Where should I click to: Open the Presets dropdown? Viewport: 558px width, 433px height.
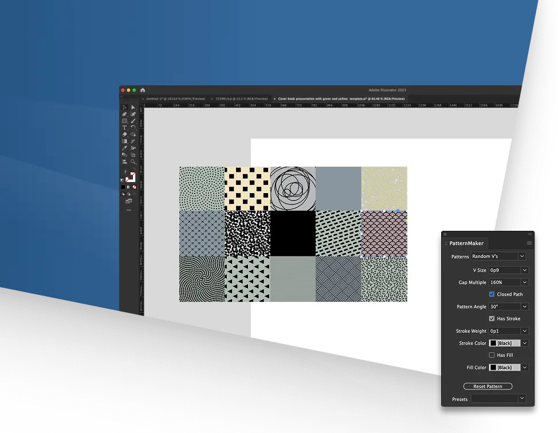click(498, 399)
